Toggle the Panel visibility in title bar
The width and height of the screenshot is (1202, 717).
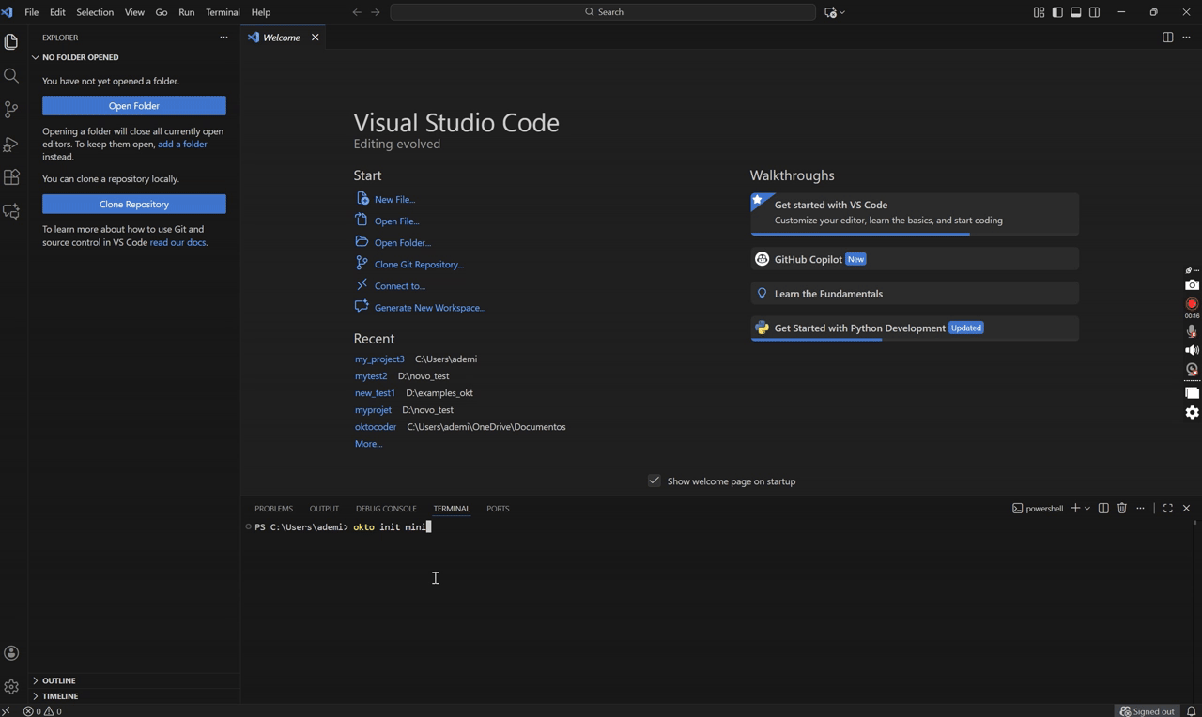click(1076, 12)
